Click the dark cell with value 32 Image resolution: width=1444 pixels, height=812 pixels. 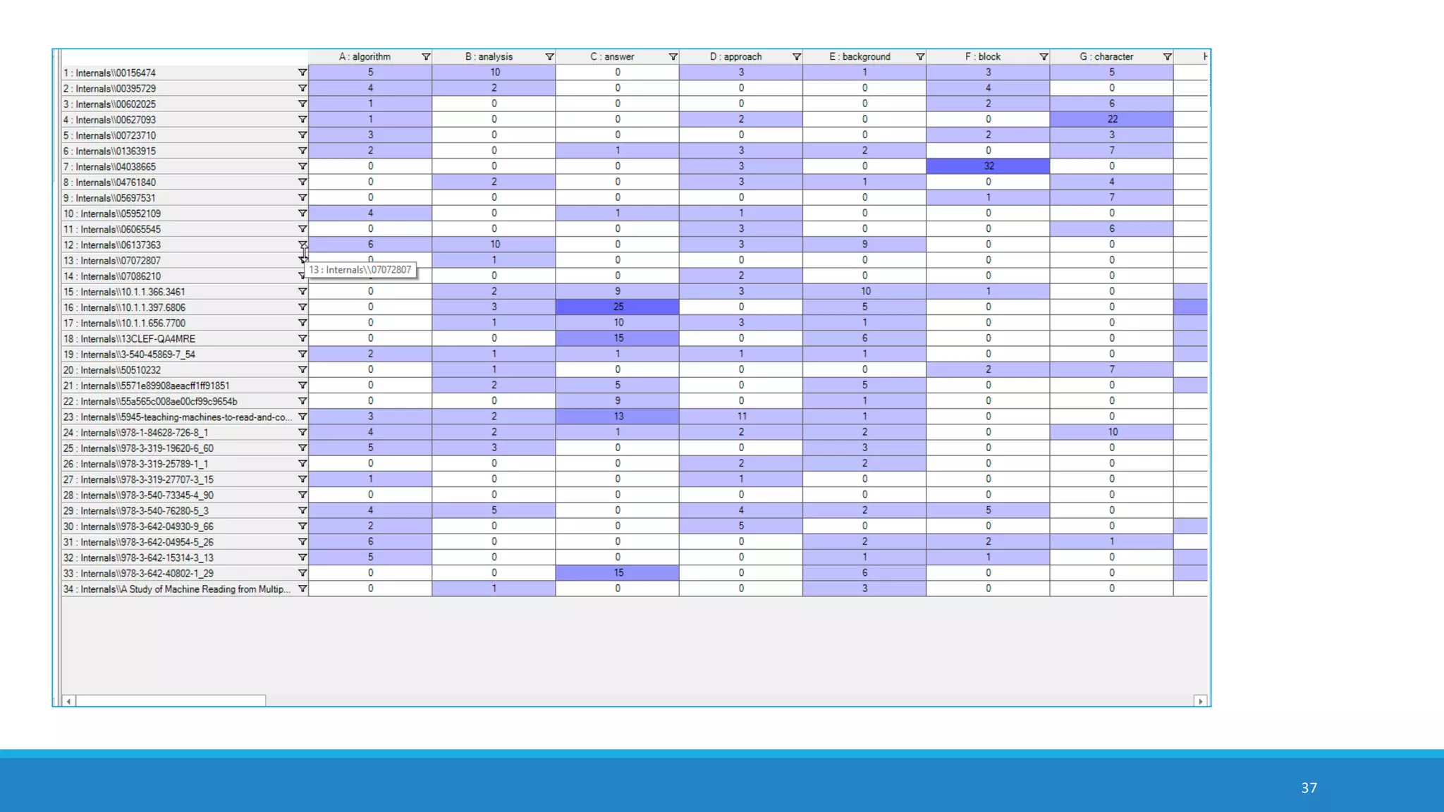[x=988, y=166]
